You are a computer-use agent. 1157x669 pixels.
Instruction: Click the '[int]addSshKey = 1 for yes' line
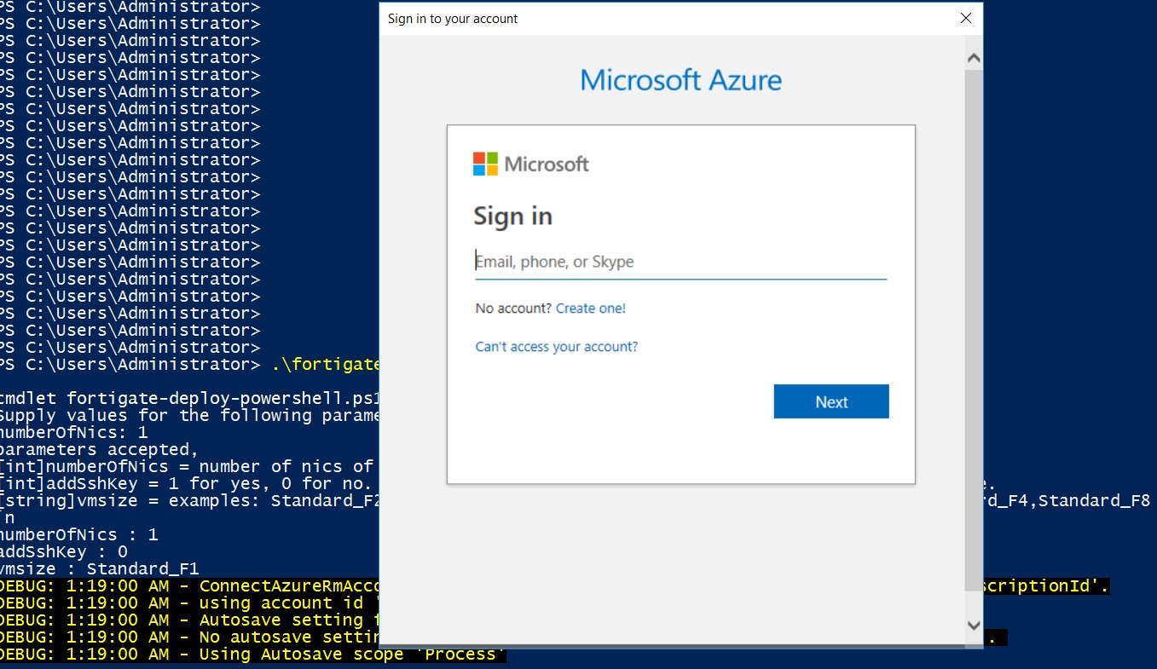coord(185,484)
